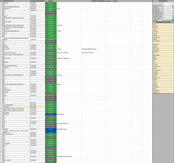This screenshot has height=163, width=174.
Task: Select the 'ESTADO' column header
Action: tap(51, 1)
